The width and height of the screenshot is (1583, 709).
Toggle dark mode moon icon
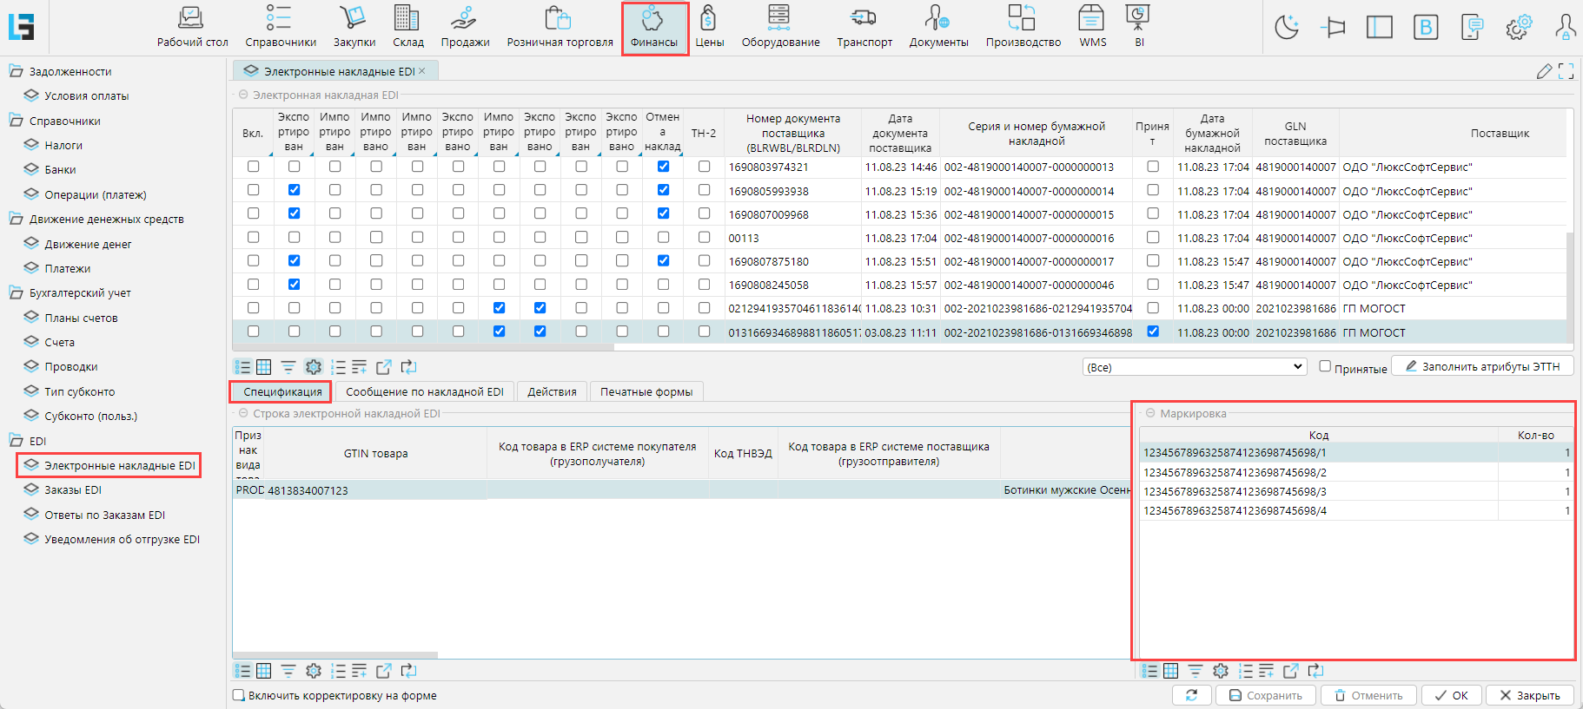1286,28
